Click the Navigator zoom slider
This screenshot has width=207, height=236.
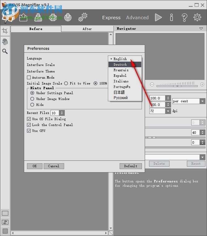(177, 86)
